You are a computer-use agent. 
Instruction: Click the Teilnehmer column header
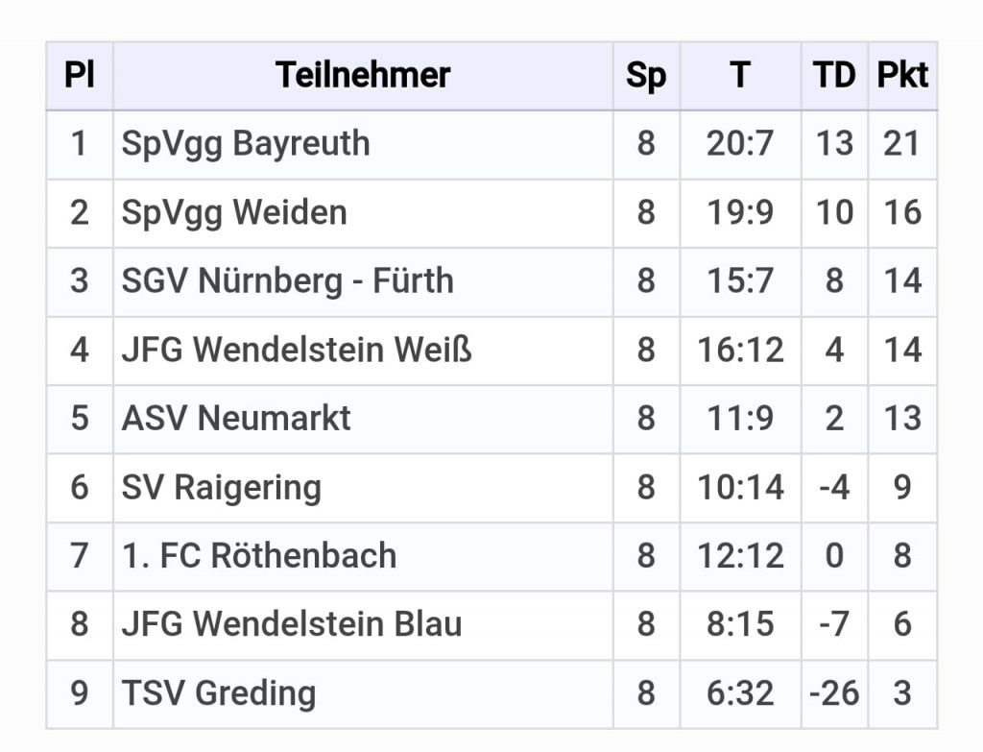click(x=363, y=75)
